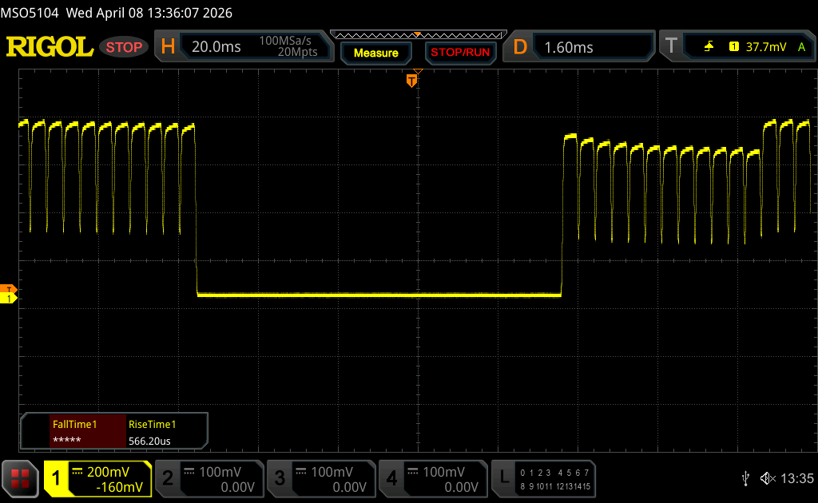This screenshot has width=818, height=503.
Task: Click the orange trigger position marker at top
Action: [412, 80]
